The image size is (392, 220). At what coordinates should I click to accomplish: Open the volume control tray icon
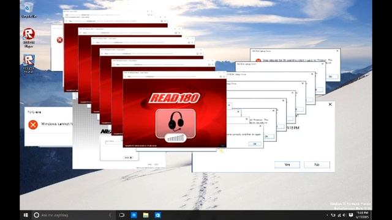click(x=344, y=215)
